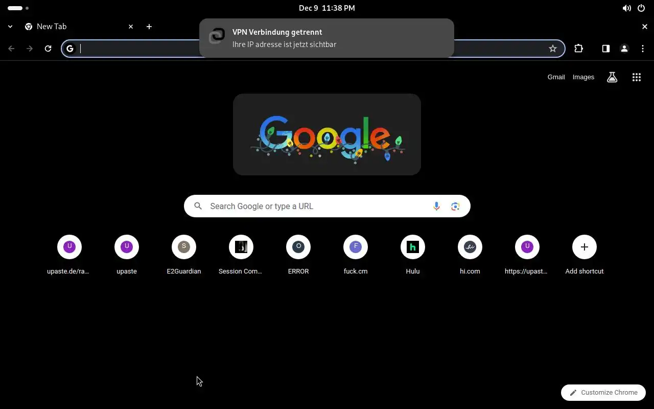Open the Chrome three-dot menu
Viewport: 654px width, 409px height.
point(642,49)
